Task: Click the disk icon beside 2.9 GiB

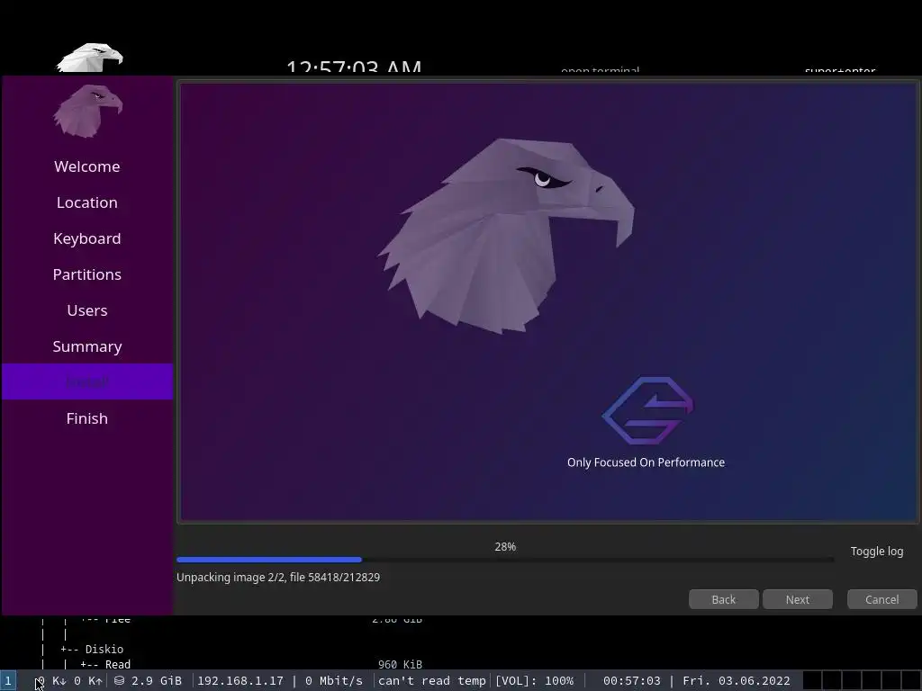Action: pyautogui.click(x=119, y=680)
